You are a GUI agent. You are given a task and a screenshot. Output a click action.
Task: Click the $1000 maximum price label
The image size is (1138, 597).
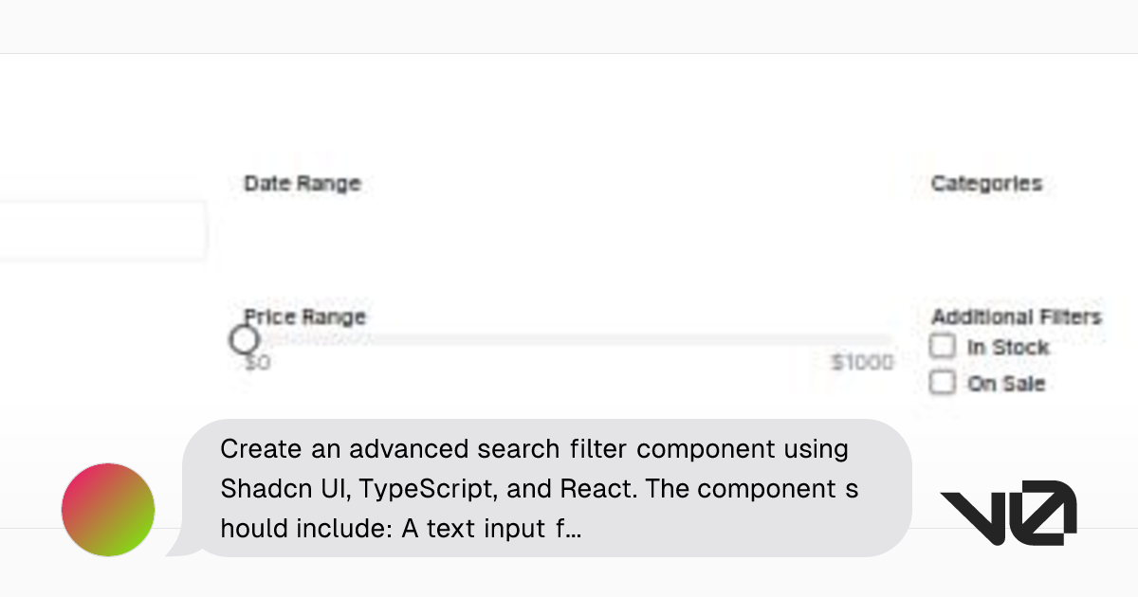(864, 362)
